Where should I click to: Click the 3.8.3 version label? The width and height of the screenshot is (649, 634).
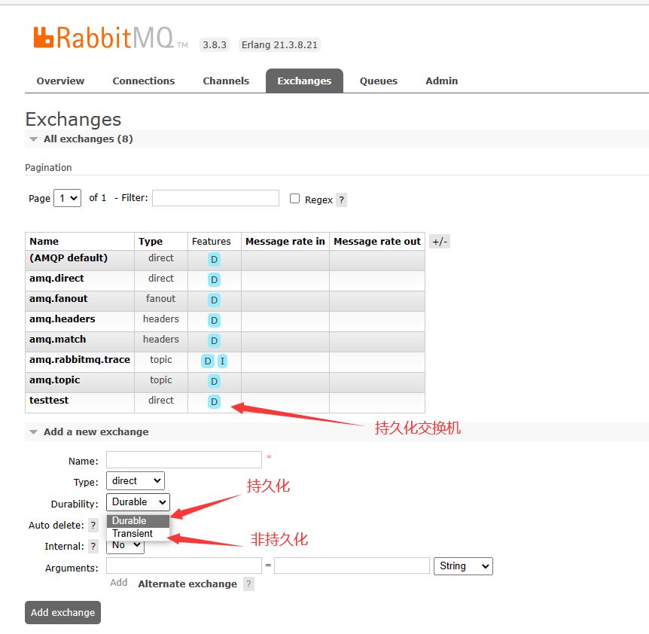[215, 44]
